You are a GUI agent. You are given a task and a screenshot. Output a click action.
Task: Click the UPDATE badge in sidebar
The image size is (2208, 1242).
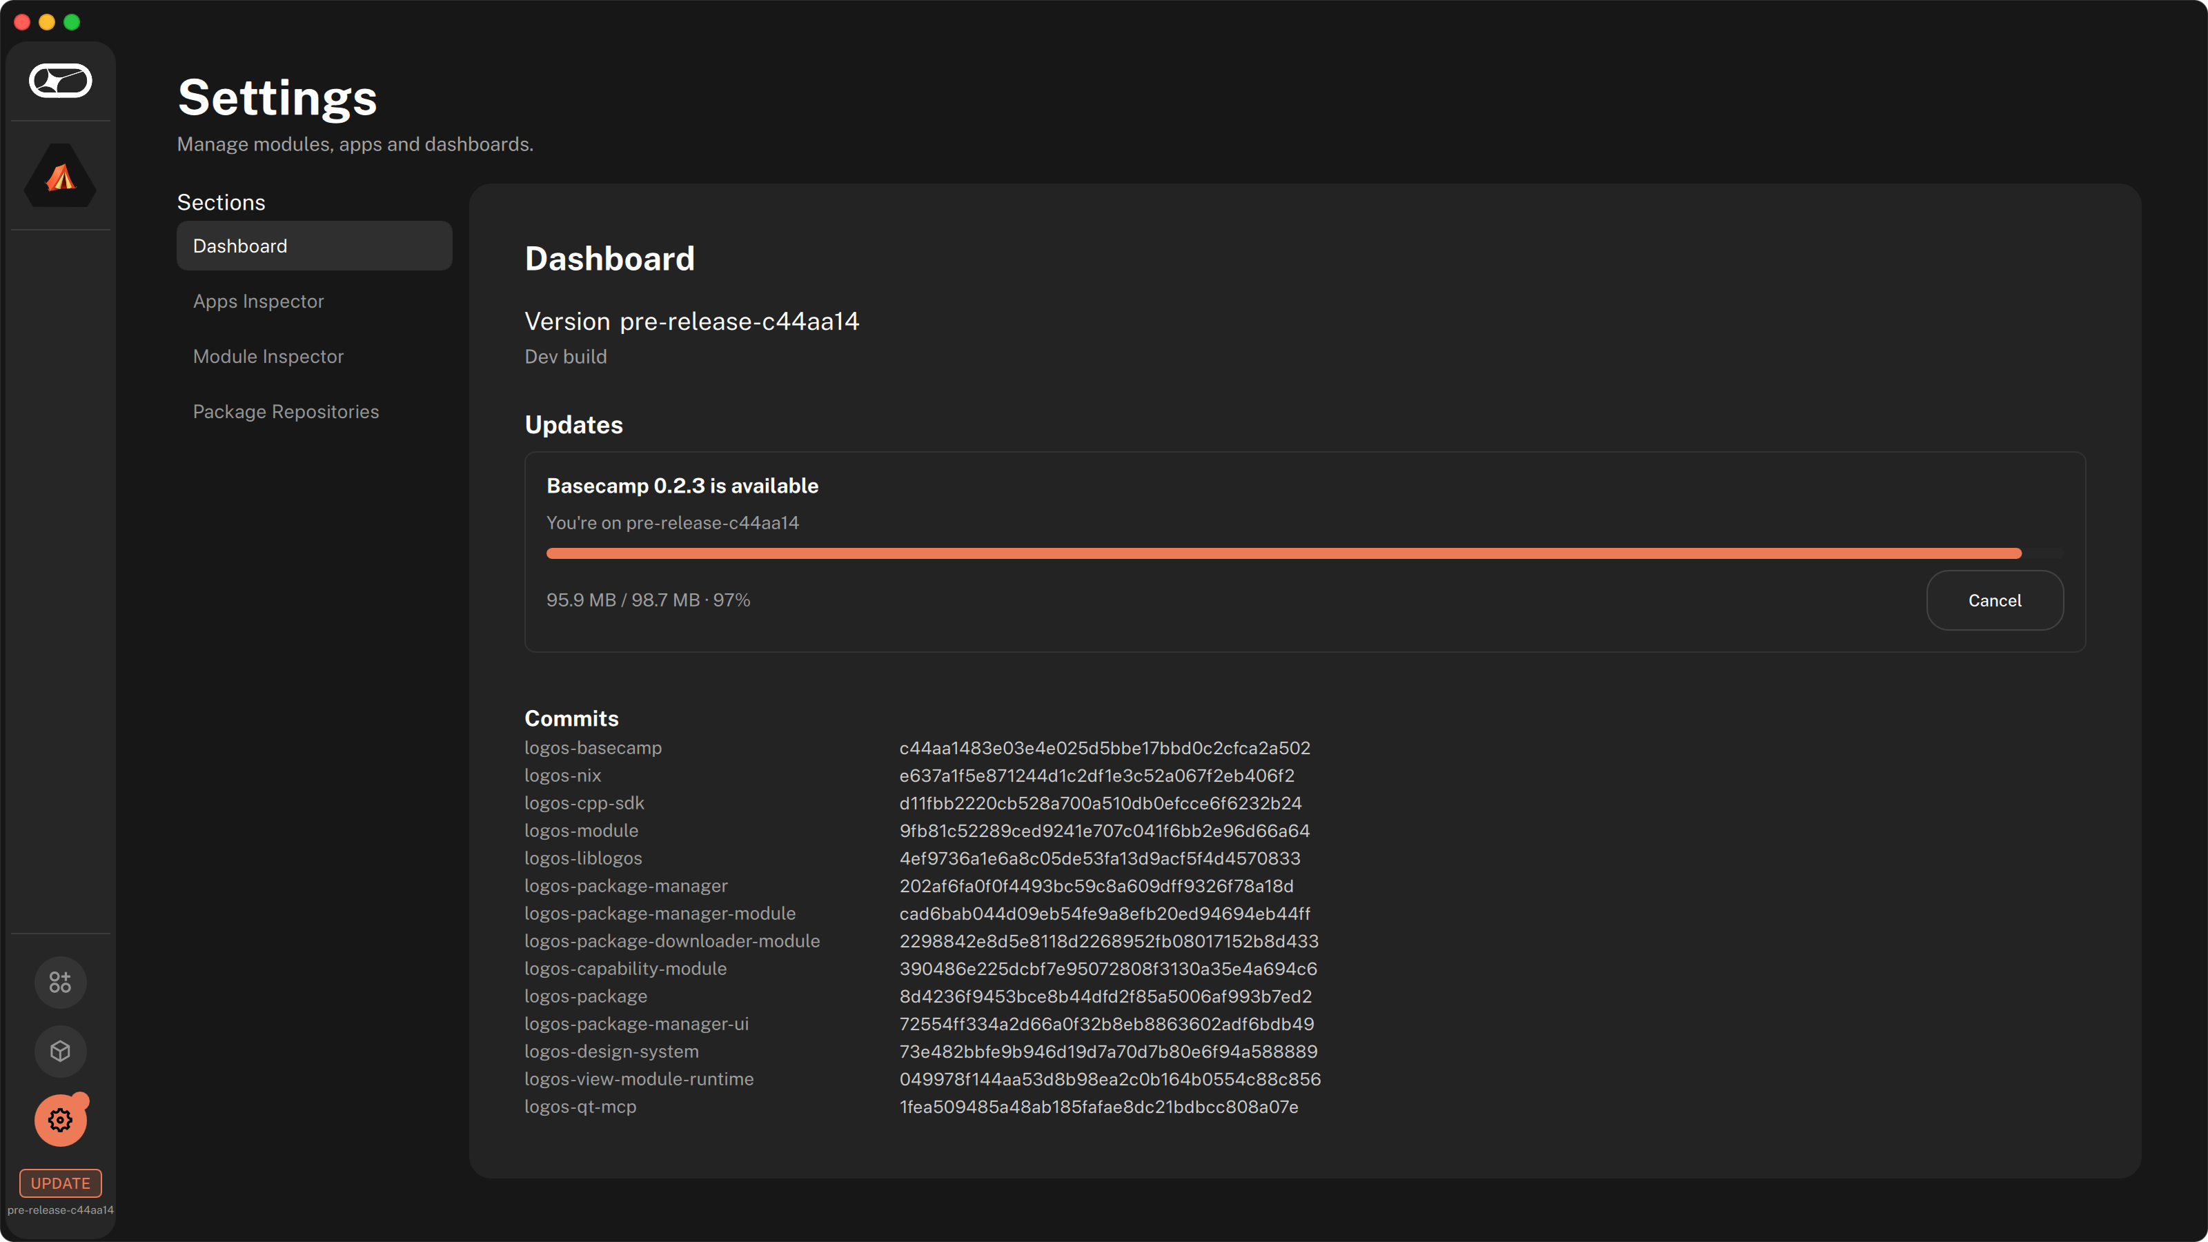(60, 1183)
